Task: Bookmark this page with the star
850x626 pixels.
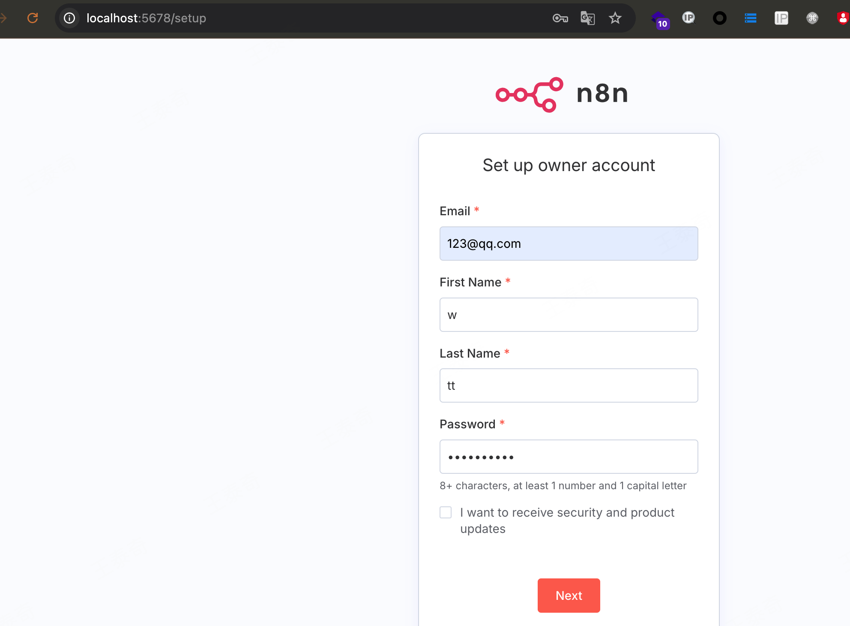Action: [615, 18]
